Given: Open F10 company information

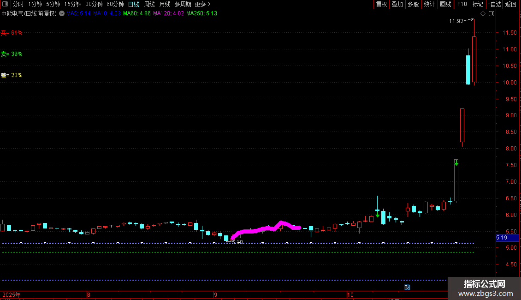Looking at the screenshot, I should click(462, 4).
